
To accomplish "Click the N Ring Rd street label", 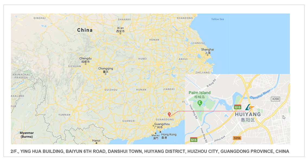I will [x=211, y=83].
